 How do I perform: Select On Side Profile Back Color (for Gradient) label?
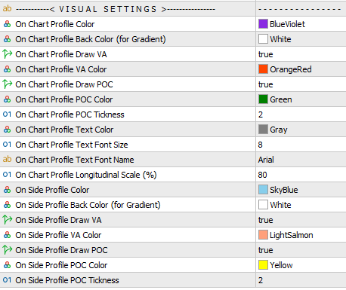88,205
